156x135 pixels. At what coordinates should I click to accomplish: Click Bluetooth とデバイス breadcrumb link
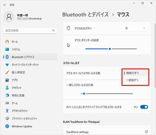[85, 15]
